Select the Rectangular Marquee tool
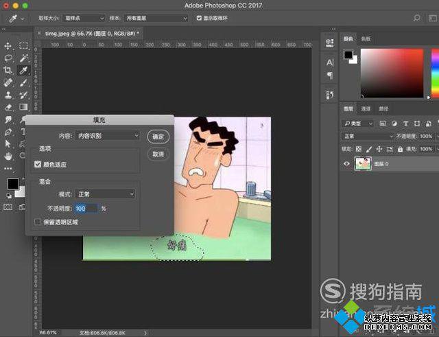 point(23,46)
